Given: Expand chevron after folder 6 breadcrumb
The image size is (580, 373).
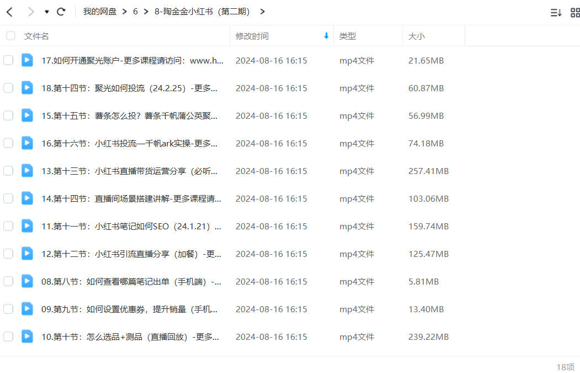Looking at the screenshot, I should point(146,12).
